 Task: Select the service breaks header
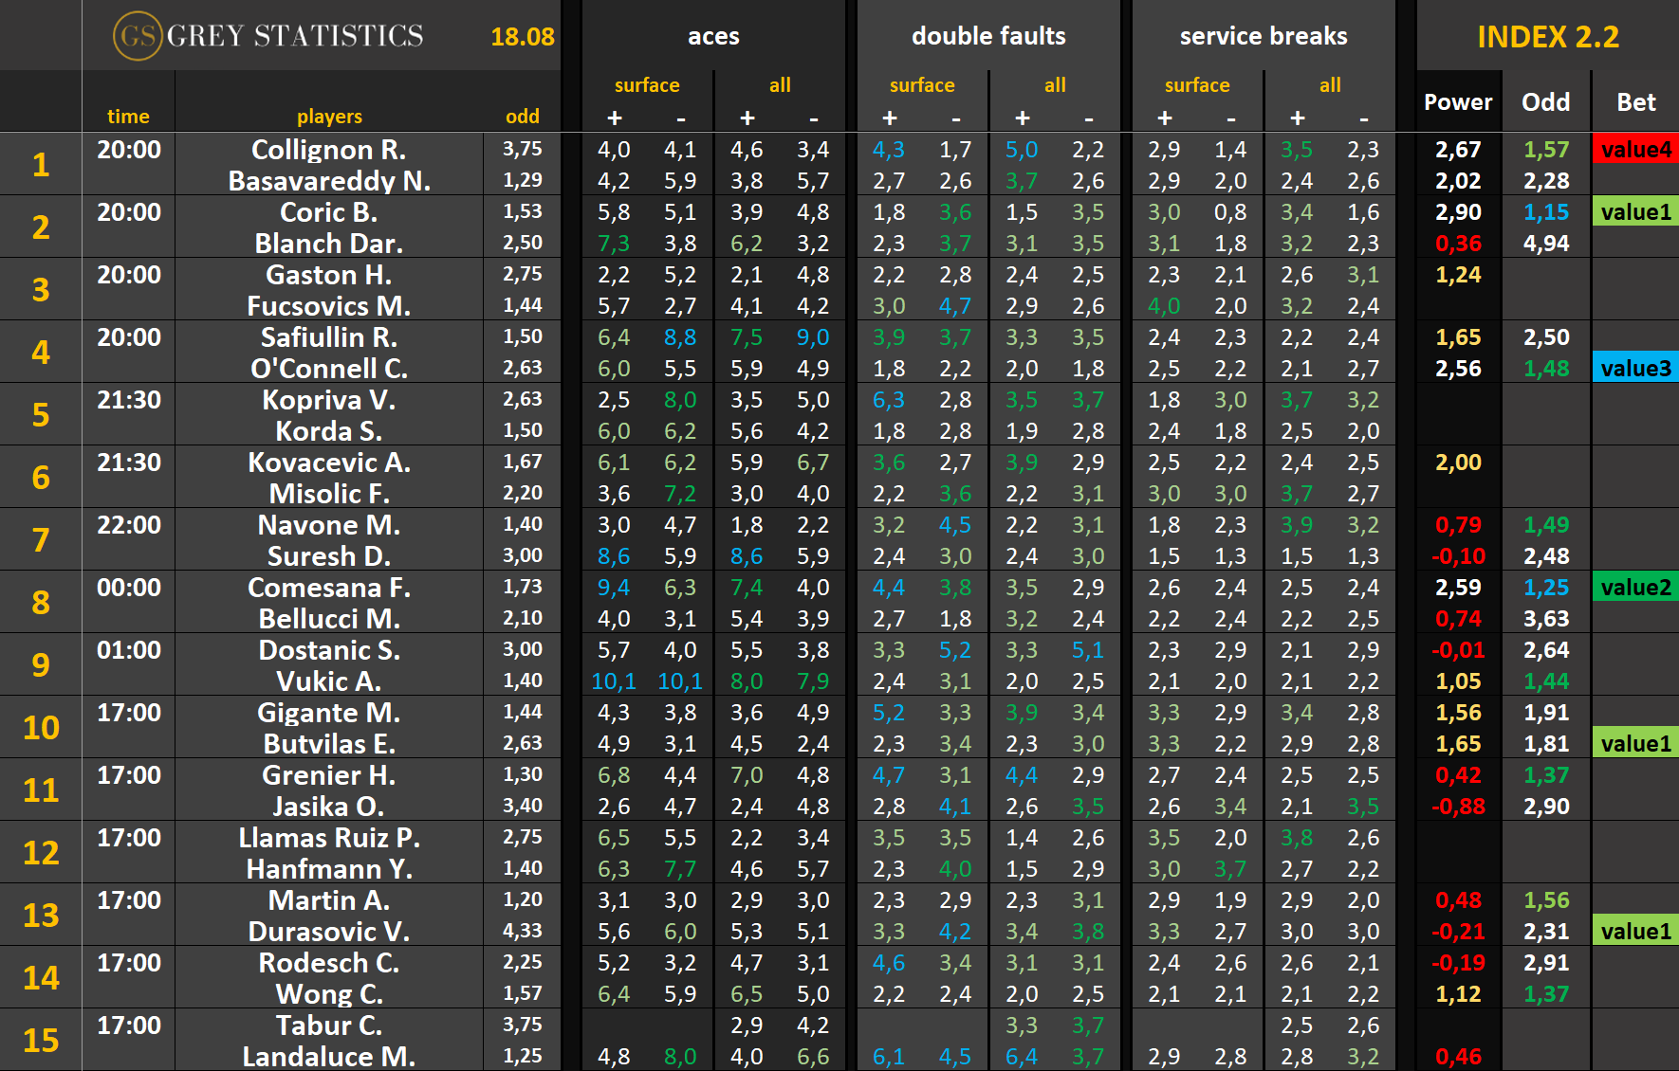1264,36
